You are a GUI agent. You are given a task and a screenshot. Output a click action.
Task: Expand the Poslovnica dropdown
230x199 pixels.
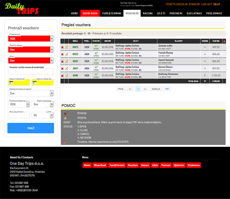52,38
